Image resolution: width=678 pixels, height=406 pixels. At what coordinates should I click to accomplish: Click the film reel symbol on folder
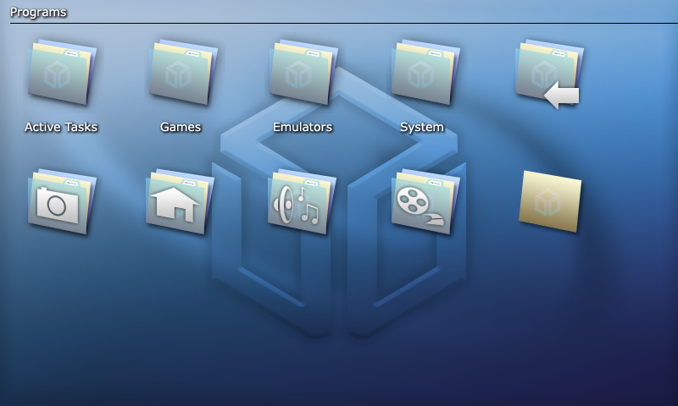pos(413,201)
